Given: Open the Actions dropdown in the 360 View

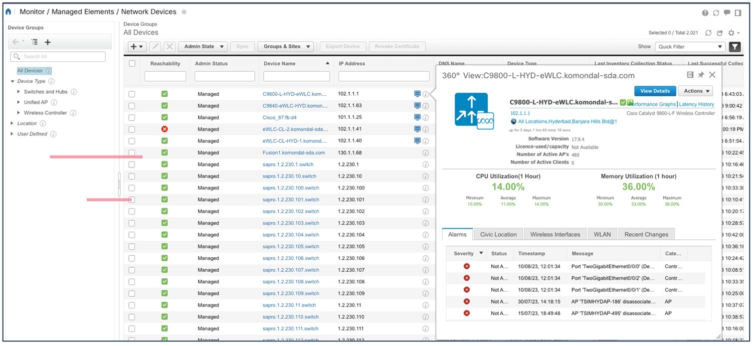Looking at the screenshot, I should [x=696, y=91].
